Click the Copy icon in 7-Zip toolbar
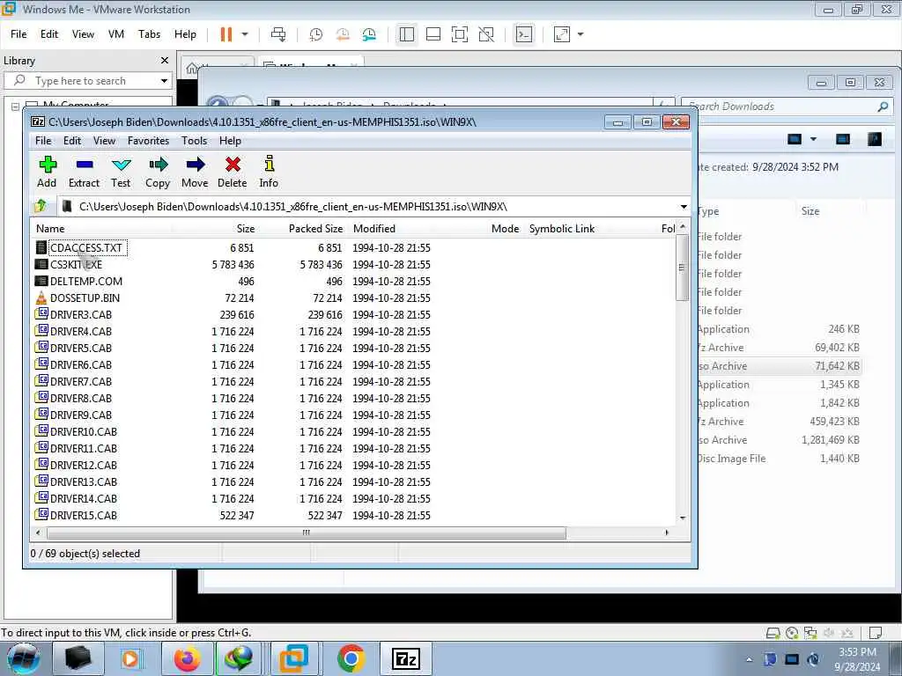Screen dimensions: 902x676 tap(158, 172)
